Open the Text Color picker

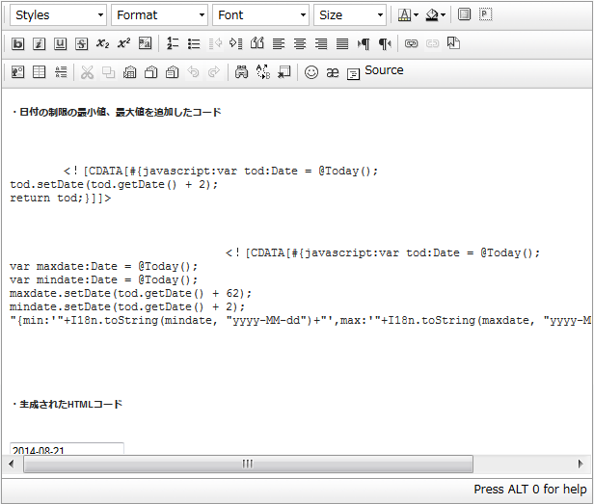(x=408, y=15)
